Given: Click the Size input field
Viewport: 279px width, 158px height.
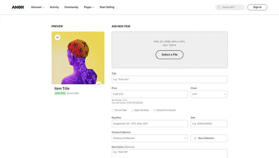Looking at the screenshot, I should (209, 124).
